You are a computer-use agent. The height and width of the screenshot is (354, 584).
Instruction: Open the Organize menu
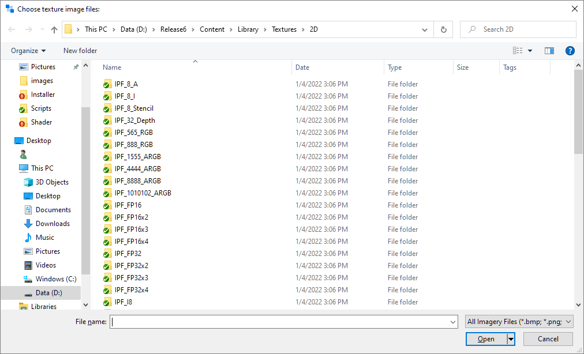pyautogui.click(x=28, y=51)
